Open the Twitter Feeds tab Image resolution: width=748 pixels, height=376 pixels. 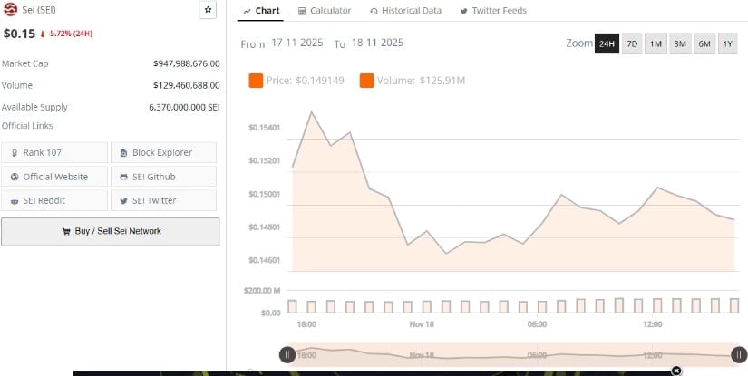(x=493, y=11)
